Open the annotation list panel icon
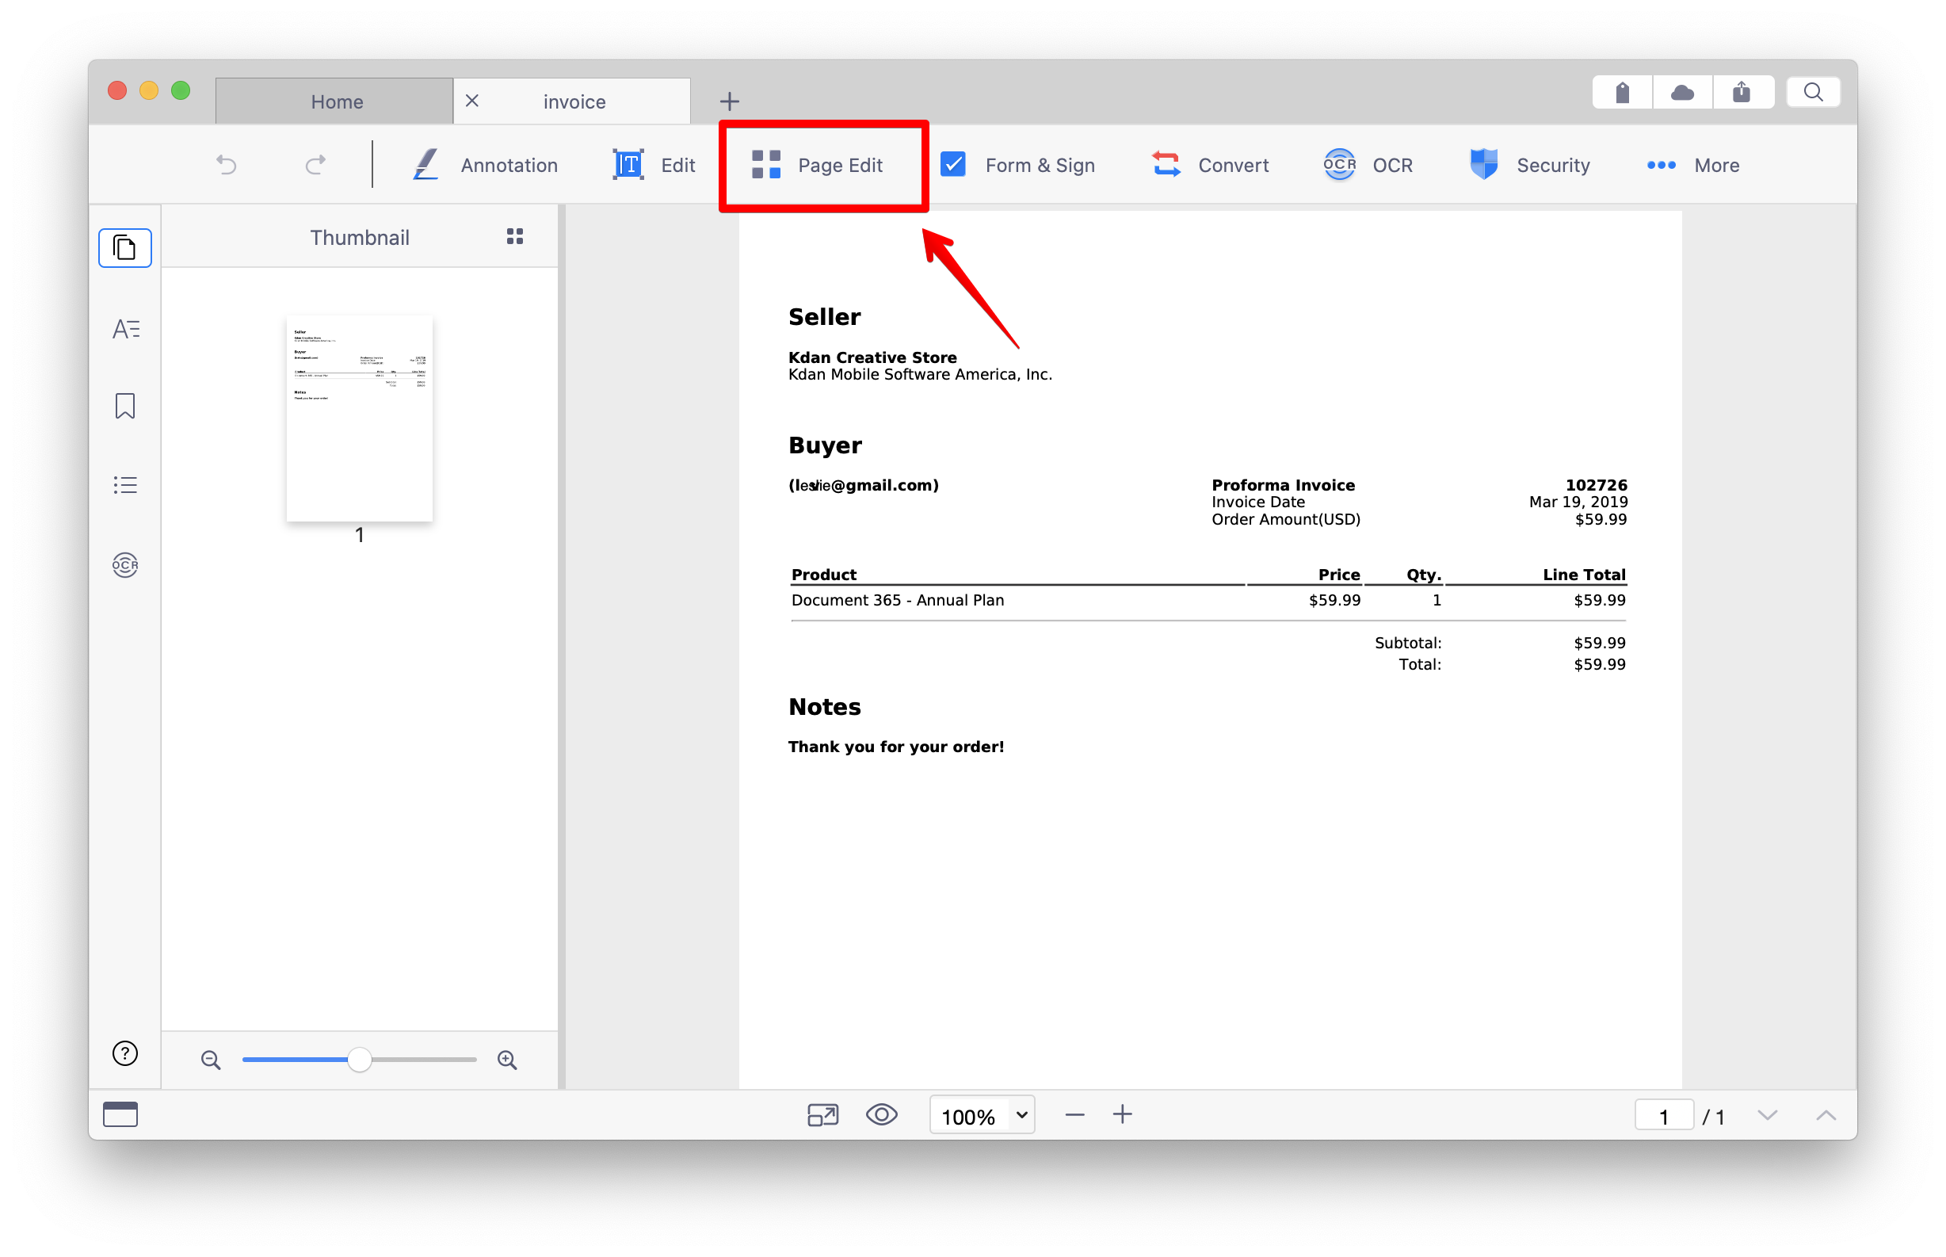The height and width of the screenshot is (1257, 1946). point(125,485)
